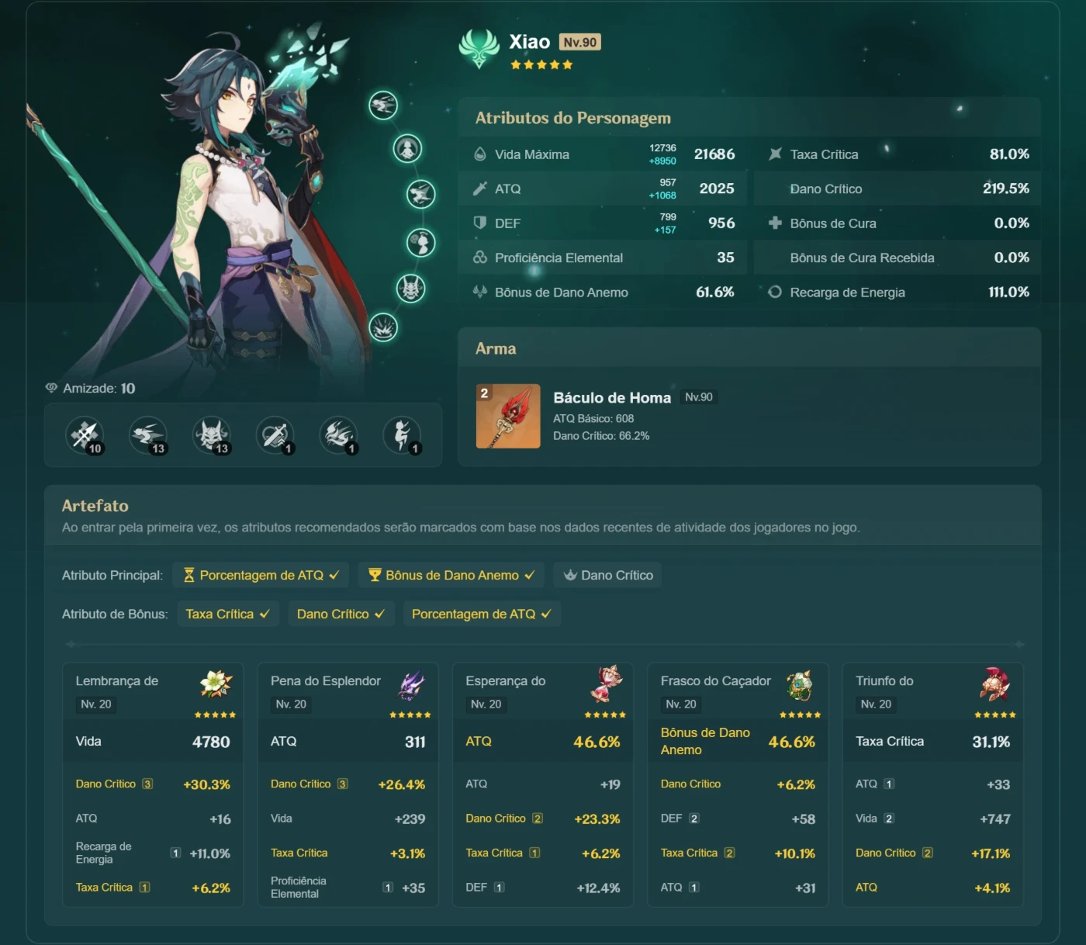Screen dimensions: 1086x945
Task: Click the character name Xiao
Action: click(529, 42)
